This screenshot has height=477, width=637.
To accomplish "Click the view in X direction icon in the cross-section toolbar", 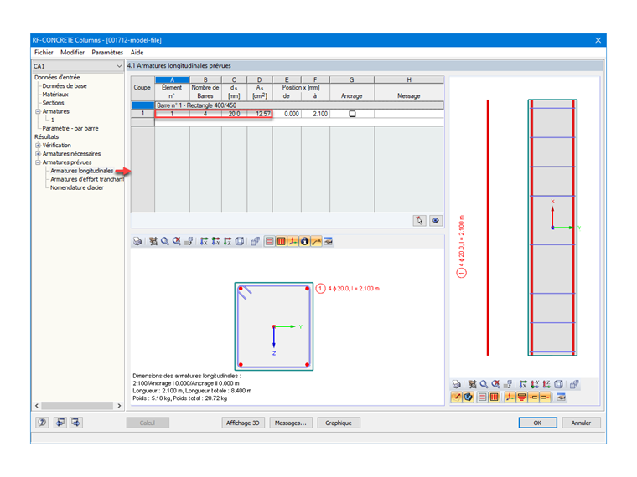I will click(x=204, y=241).
